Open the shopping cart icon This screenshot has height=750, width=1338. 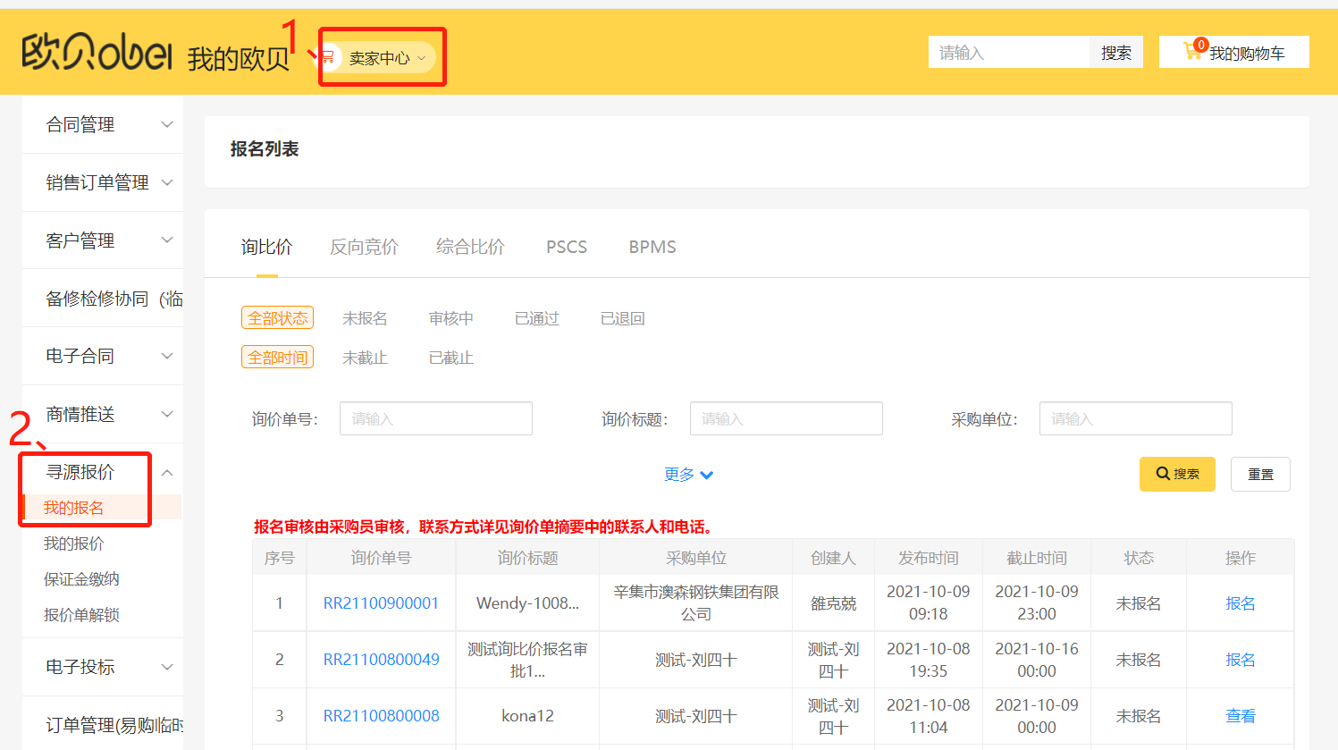click(x=1192, y=52)
